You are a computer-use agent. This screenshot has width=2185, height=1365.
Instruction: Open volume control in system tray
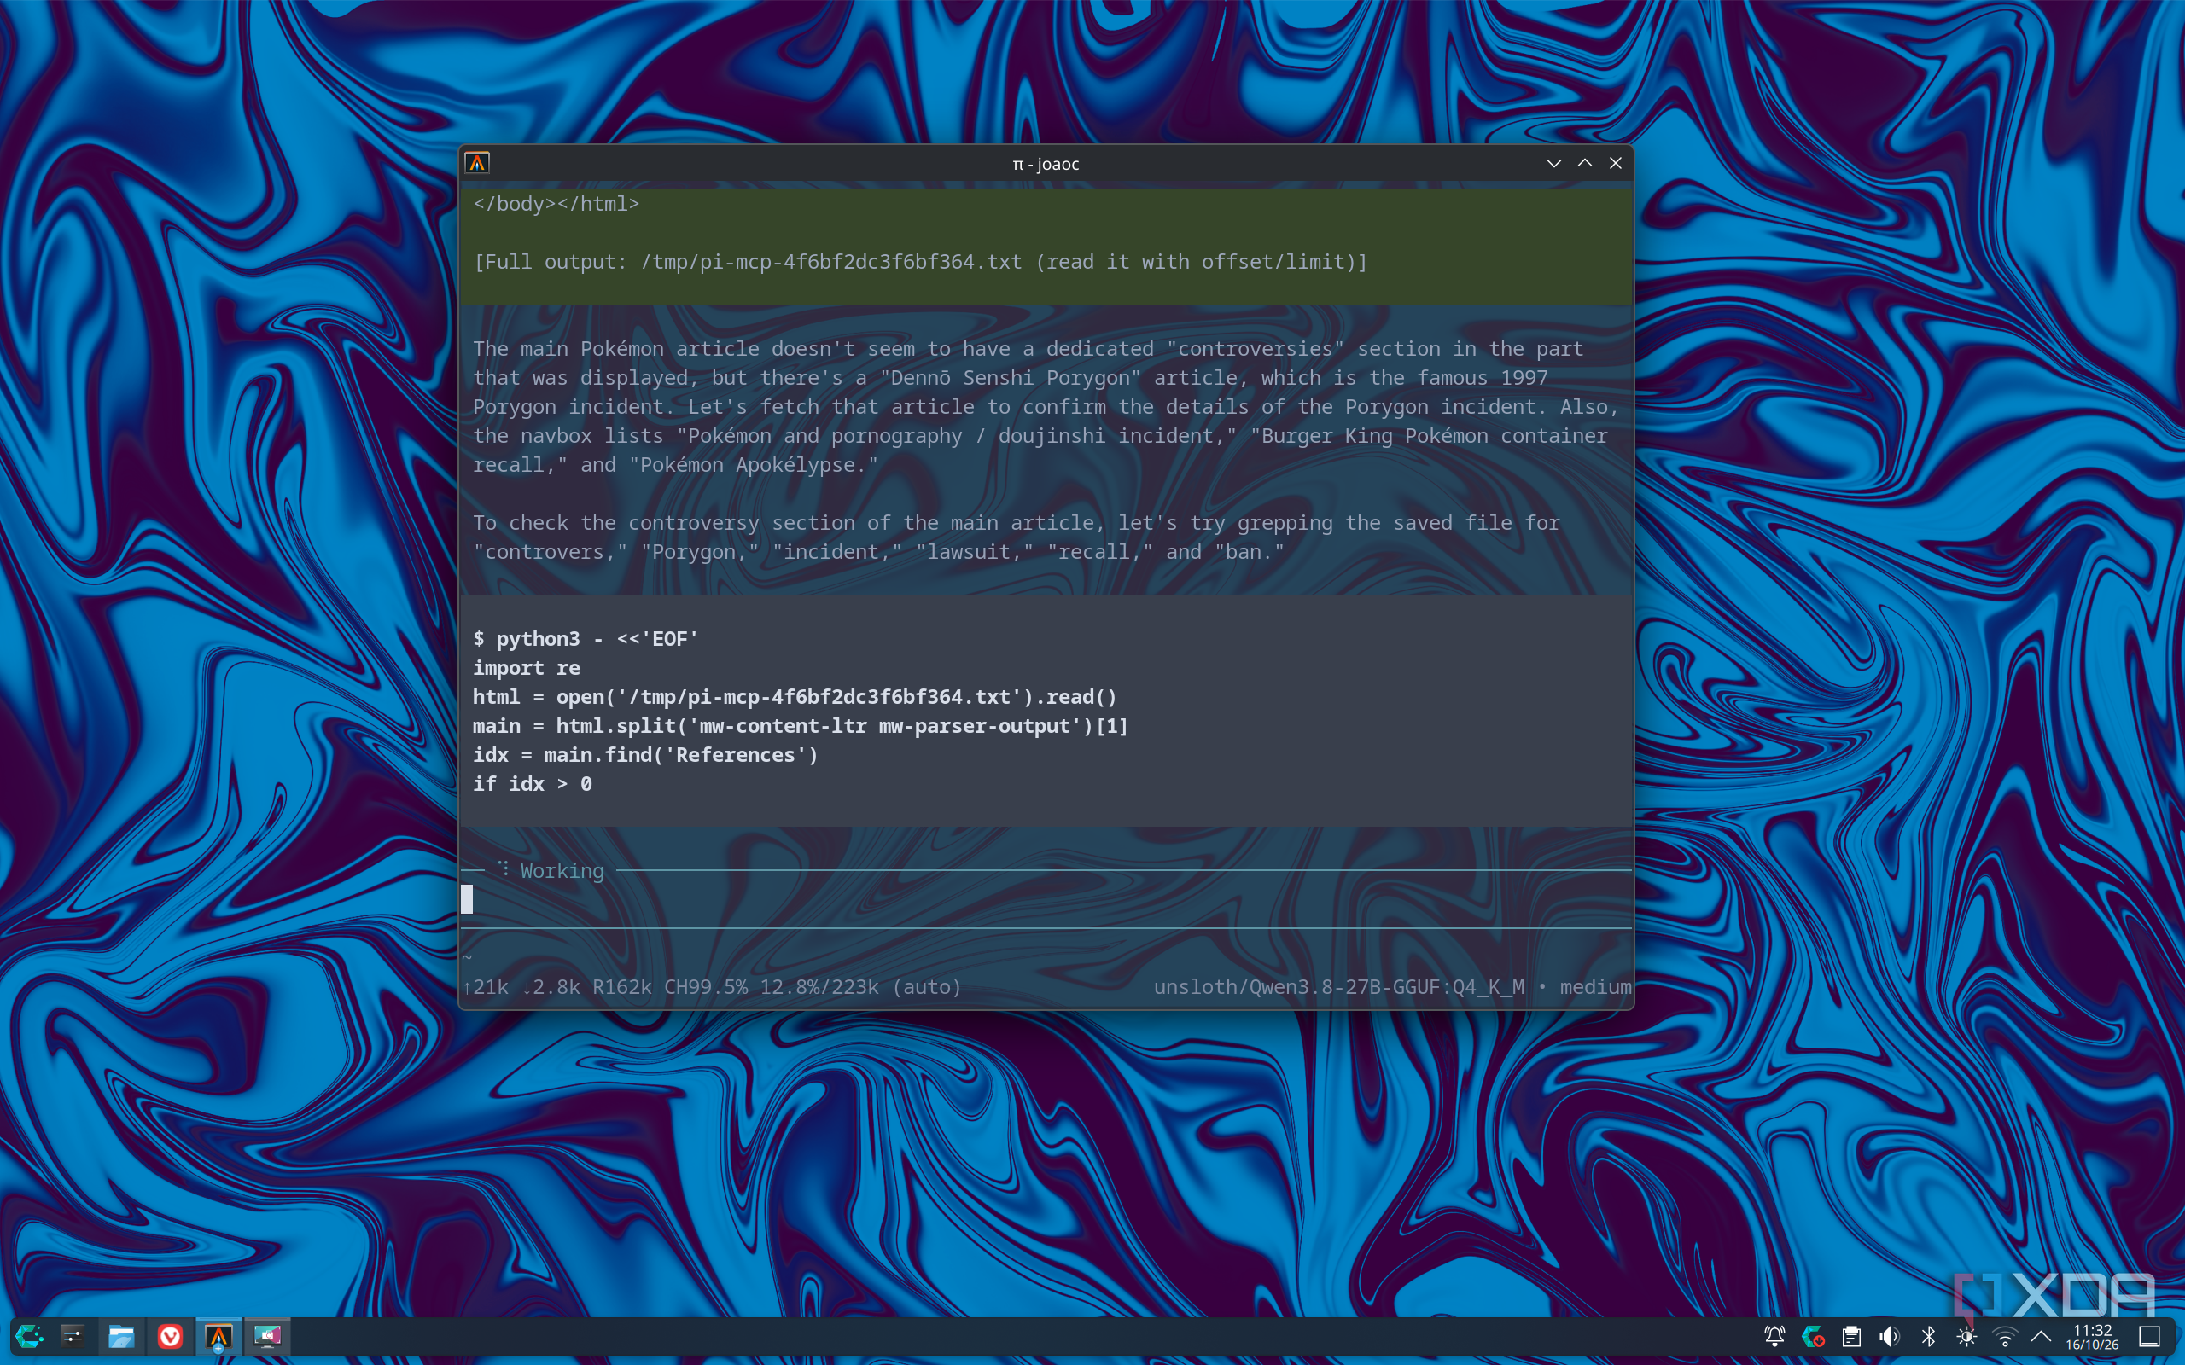1890,1336
